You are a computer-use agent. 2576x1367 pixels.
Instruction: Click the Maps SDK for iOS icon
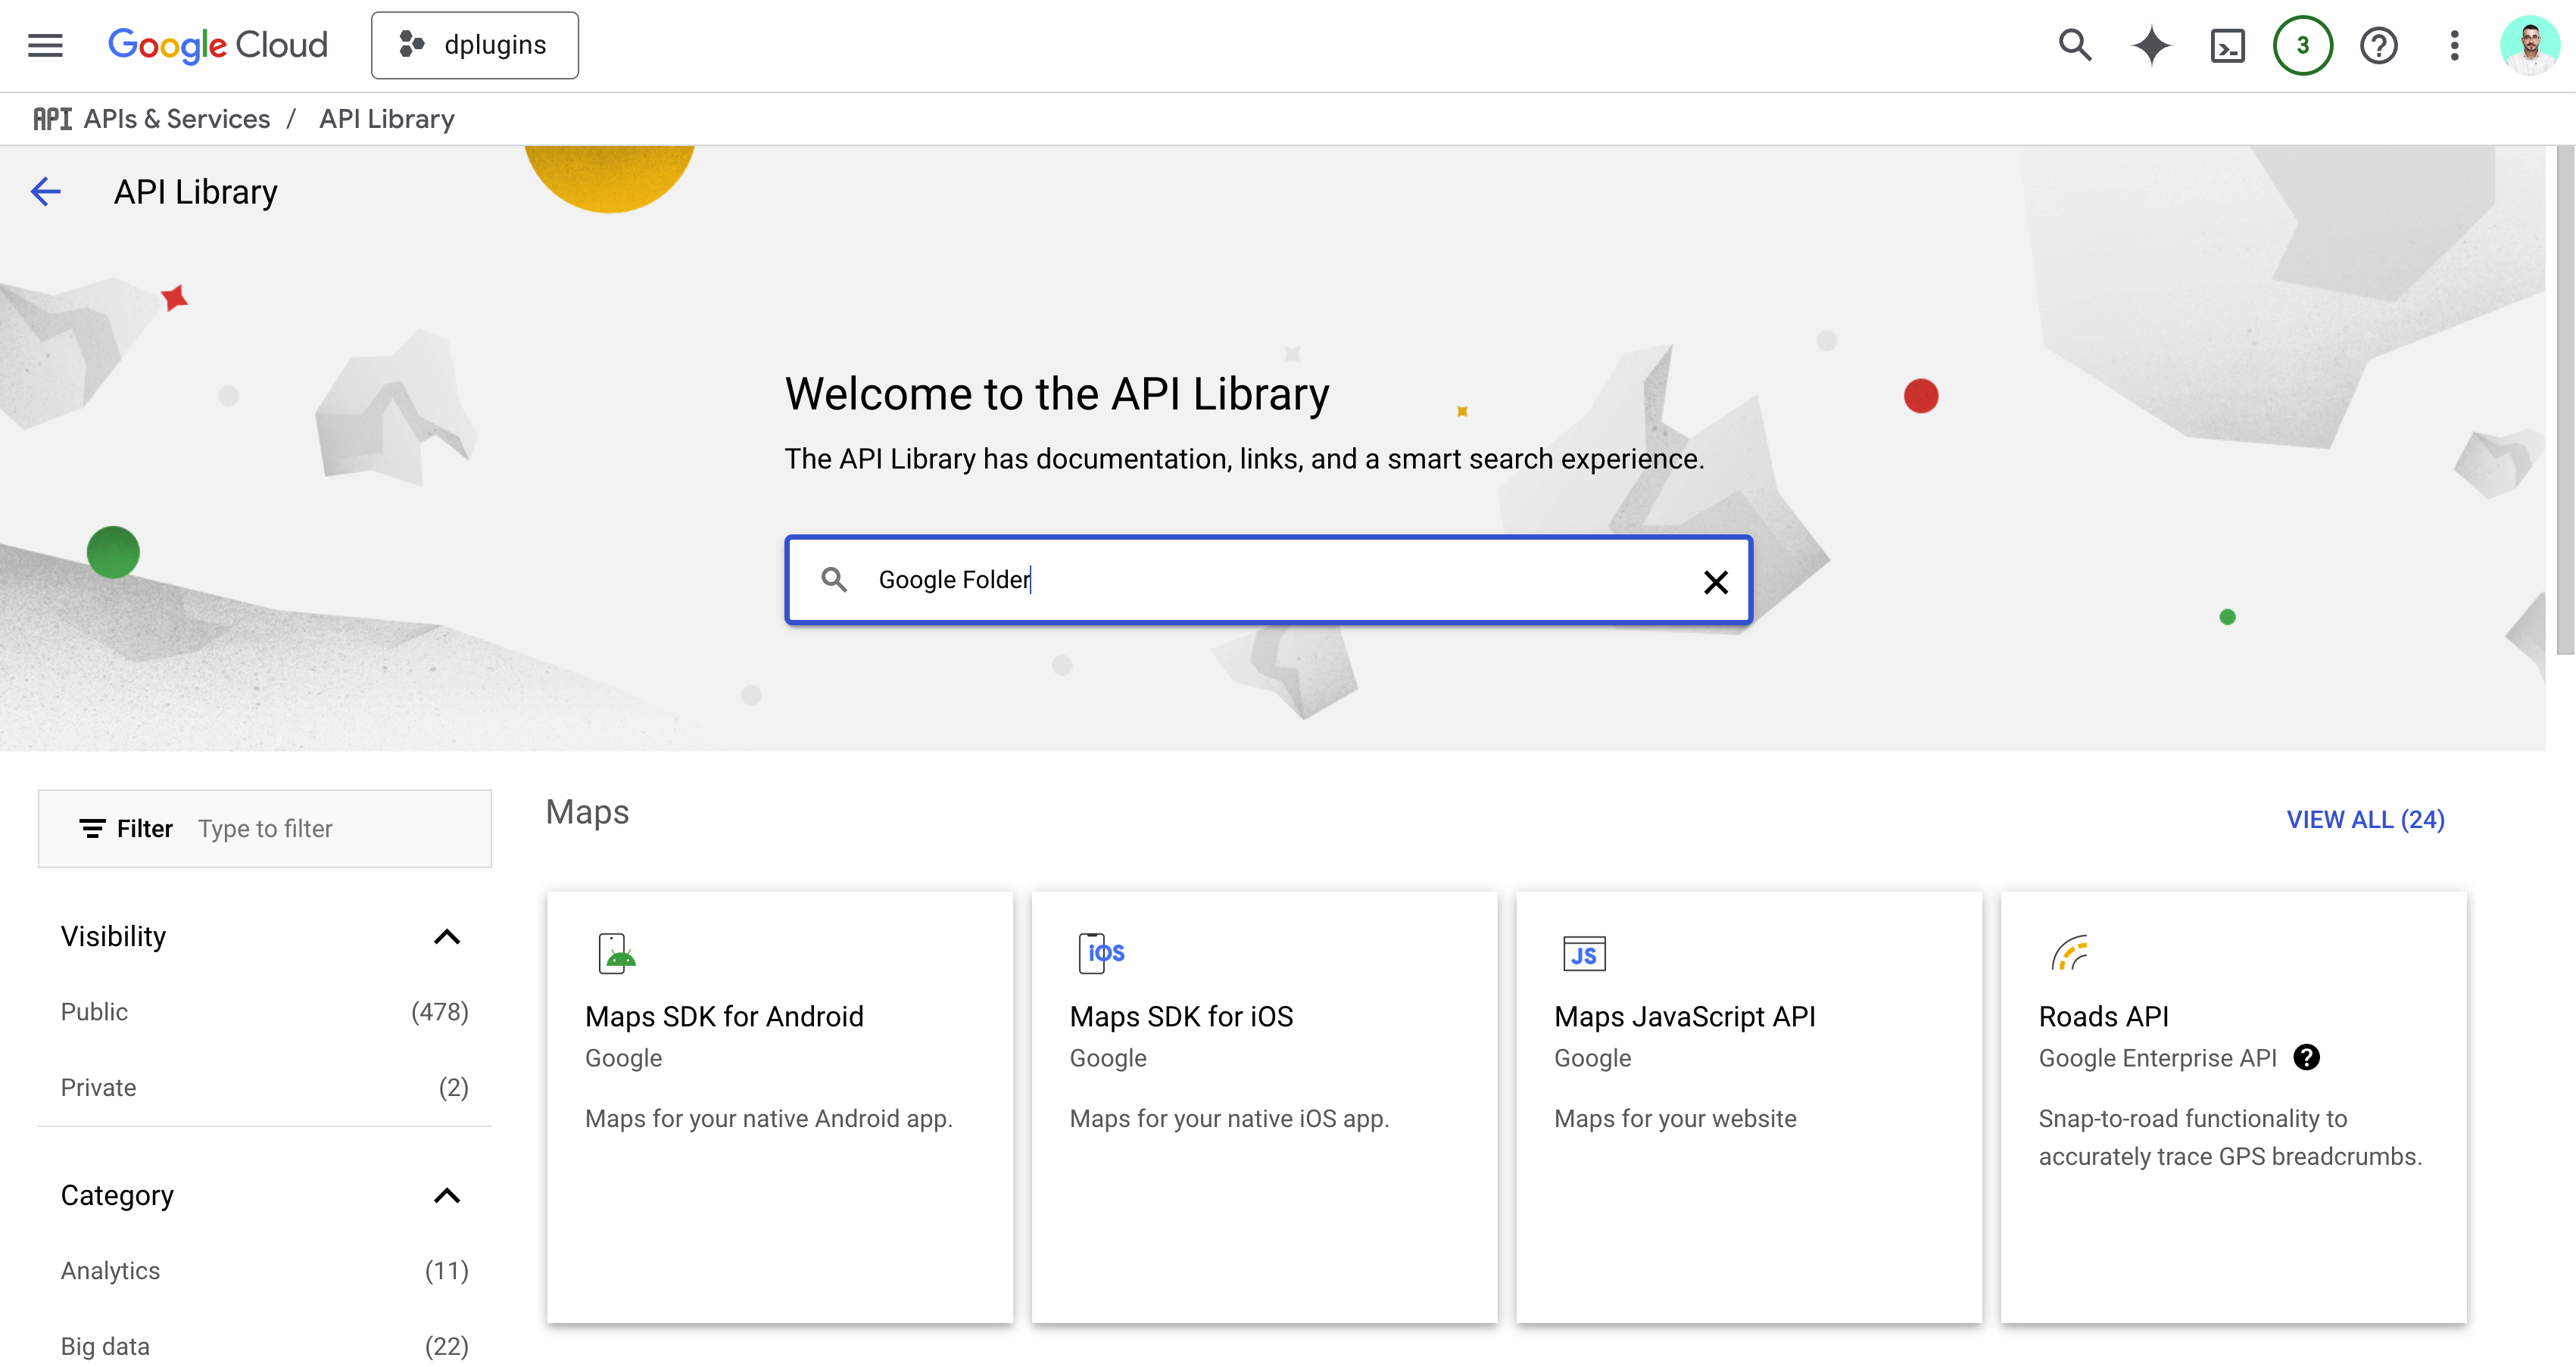pos(1101,952)
